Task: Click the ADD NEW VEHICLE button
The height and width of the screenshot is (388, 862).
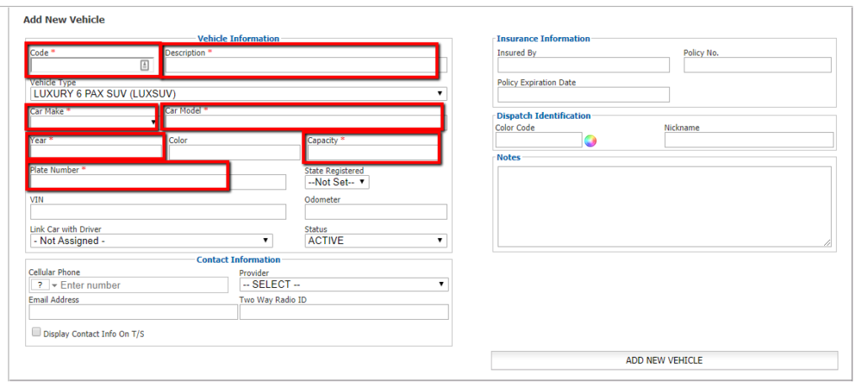Action: (x=664, y=360)
